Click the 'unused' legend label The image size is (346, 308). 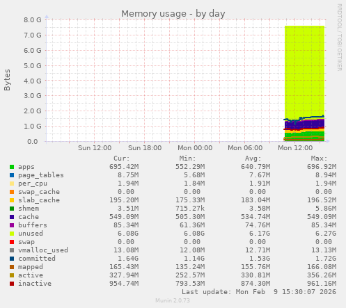click(x=31, y=234)
